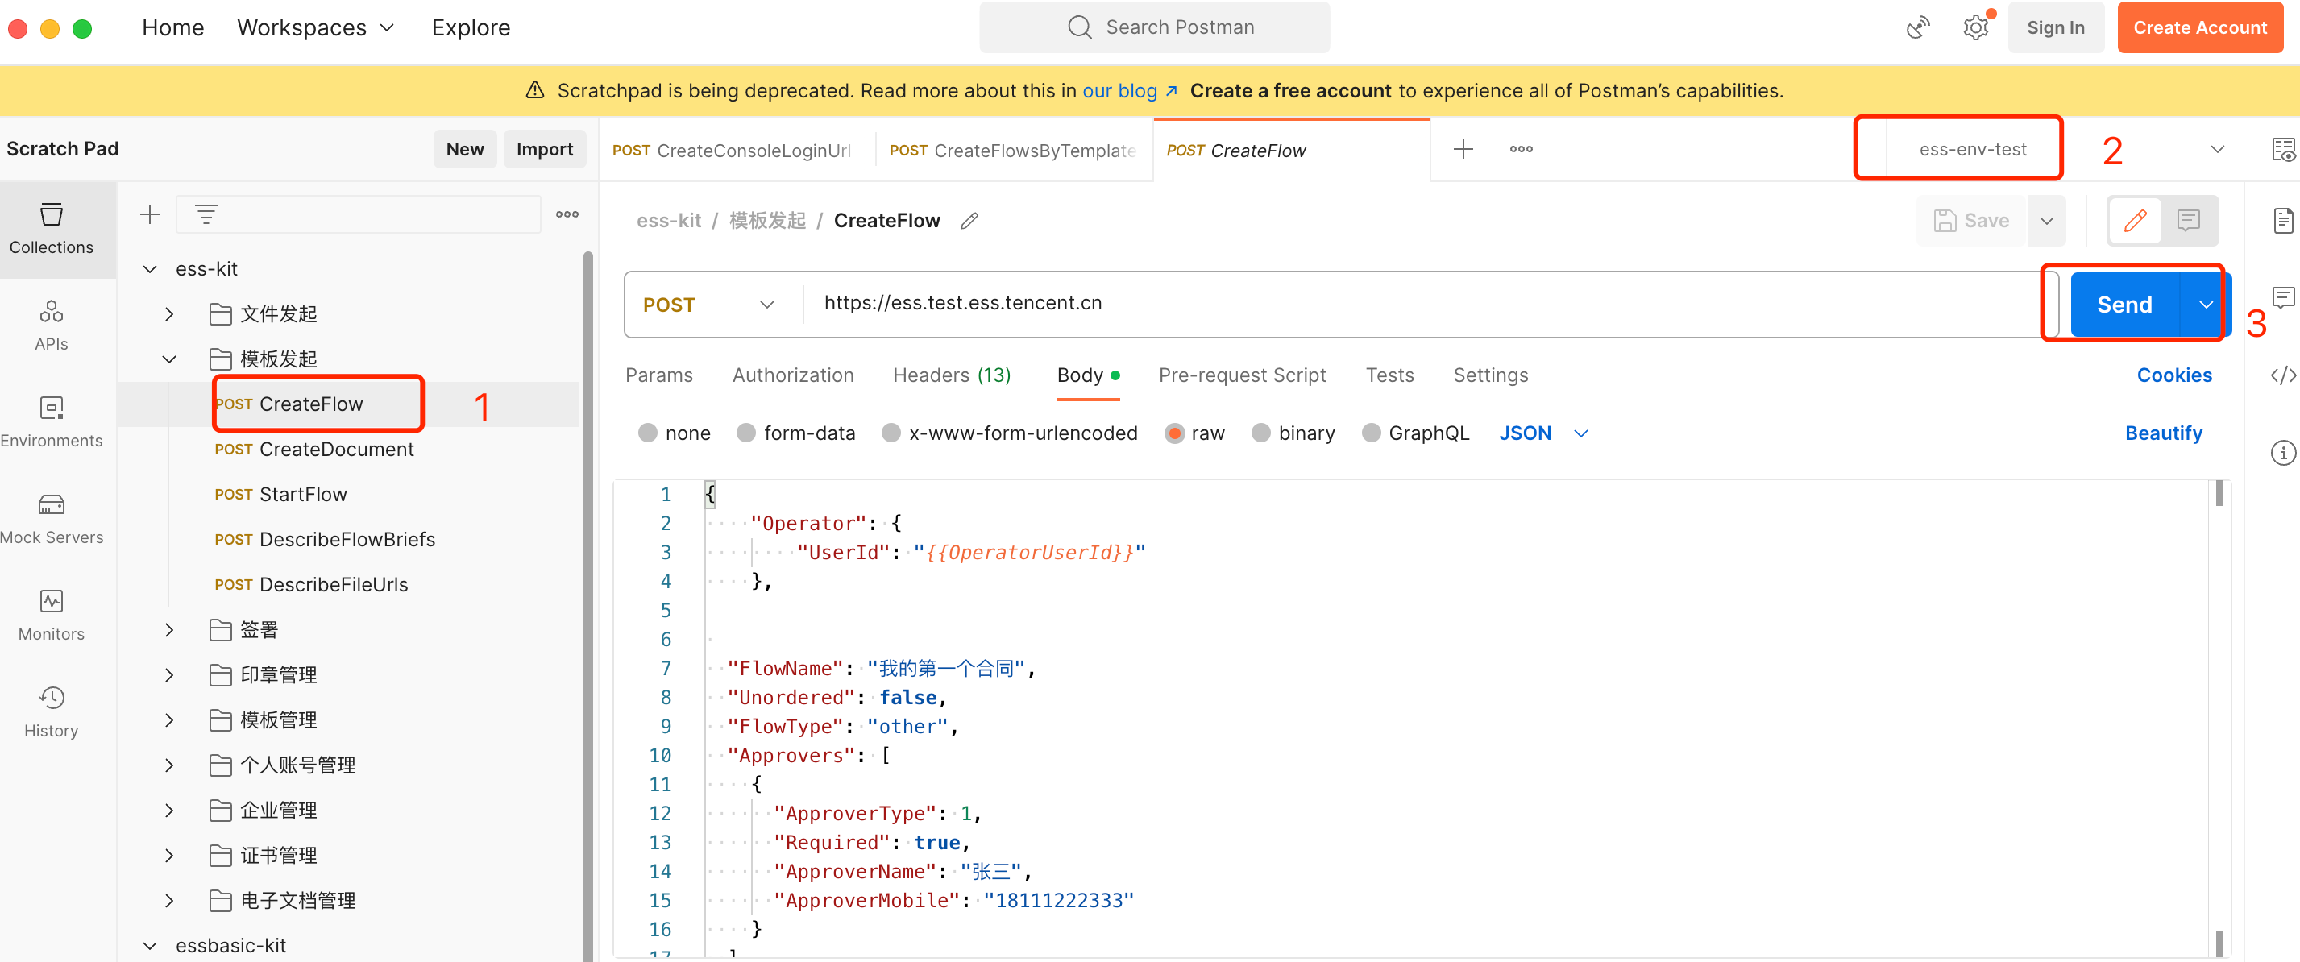Open the Workspaces dropdown menu
Viewport: 2300px width, 962px height.
315,27
